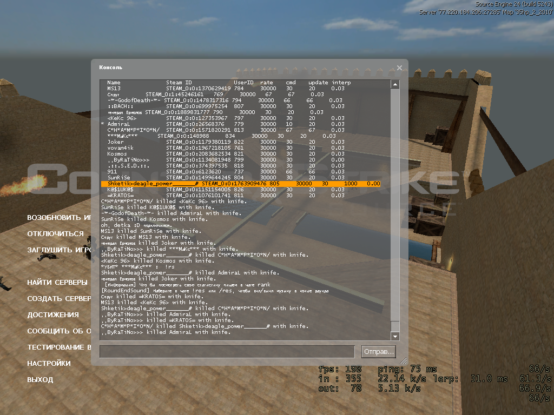The width and height of the screenshot is (554, 415).
Task: Click the Server address and Map text line
Action: click(x=486, y=12)
